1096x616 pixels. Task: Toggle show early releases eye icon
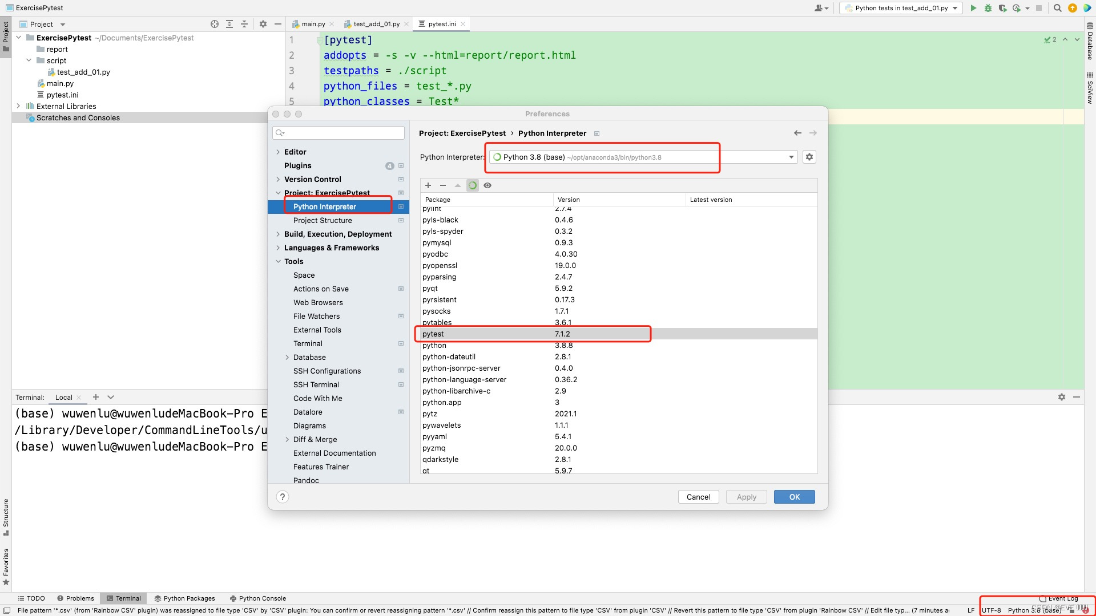(487, 185)
